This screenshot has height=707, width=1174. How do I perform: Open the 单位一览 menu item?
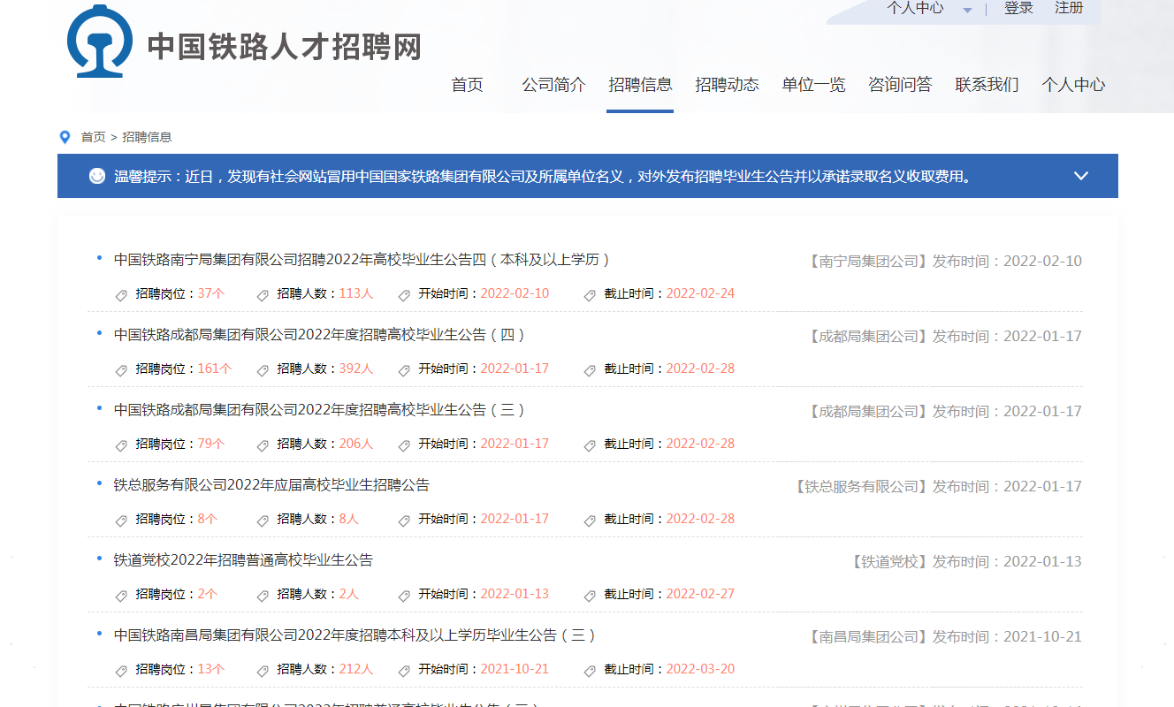(812, 84)
